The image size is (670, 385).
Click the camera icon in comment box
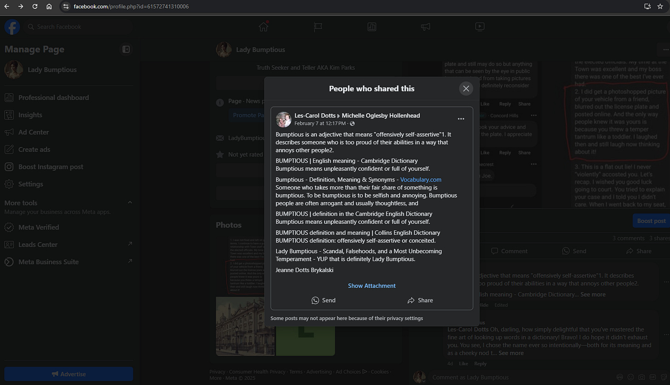coord(642,378)
